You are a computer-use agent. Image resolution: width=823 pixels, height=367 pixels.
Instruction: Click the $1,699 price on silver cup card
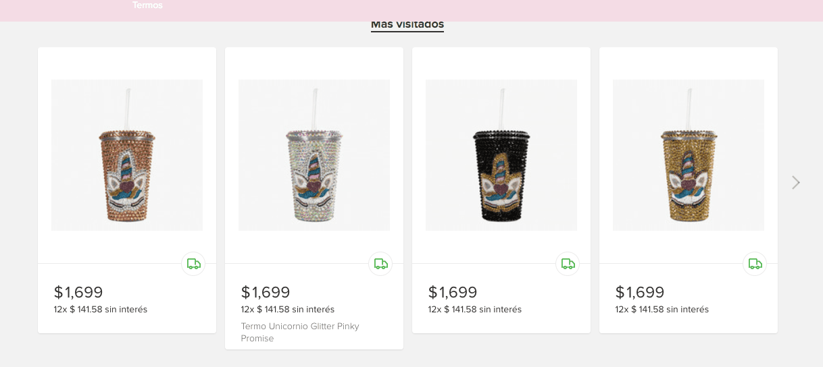tap(266, 292)
